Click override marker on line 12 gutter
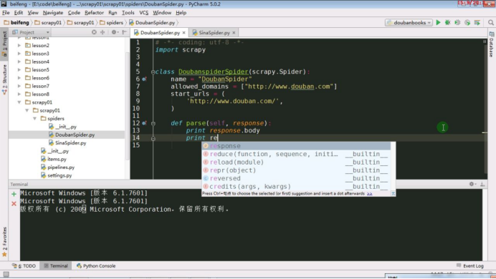This screenshot has height=279, width=496. click(x=144, y=123)
